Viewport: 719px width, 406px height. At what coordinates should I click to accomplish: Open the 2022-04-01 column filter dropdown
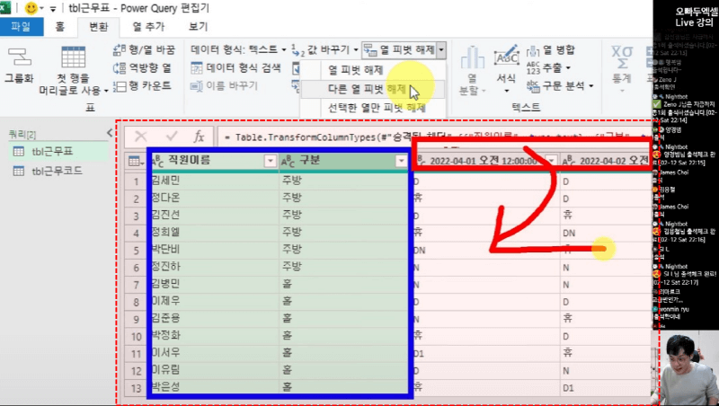[552, 161]
